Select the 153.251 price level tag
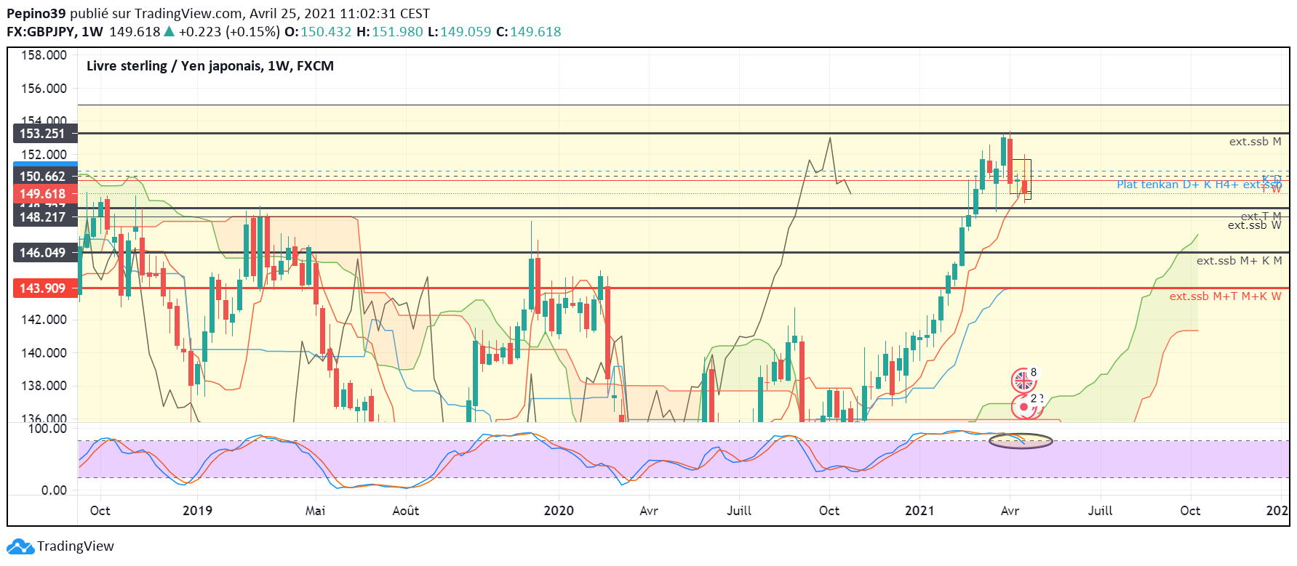Viewport: 1297px width, 566px height. coord(45,134)
